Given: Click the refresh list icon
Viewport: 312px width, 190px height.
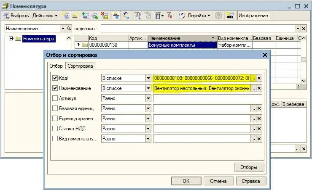Looking at the screenshot, I should point(182,16).
